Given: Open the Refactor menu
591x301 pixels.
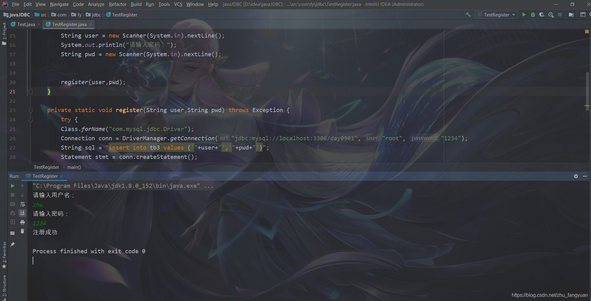Looking at the screenshot, I should click(118, 4).
